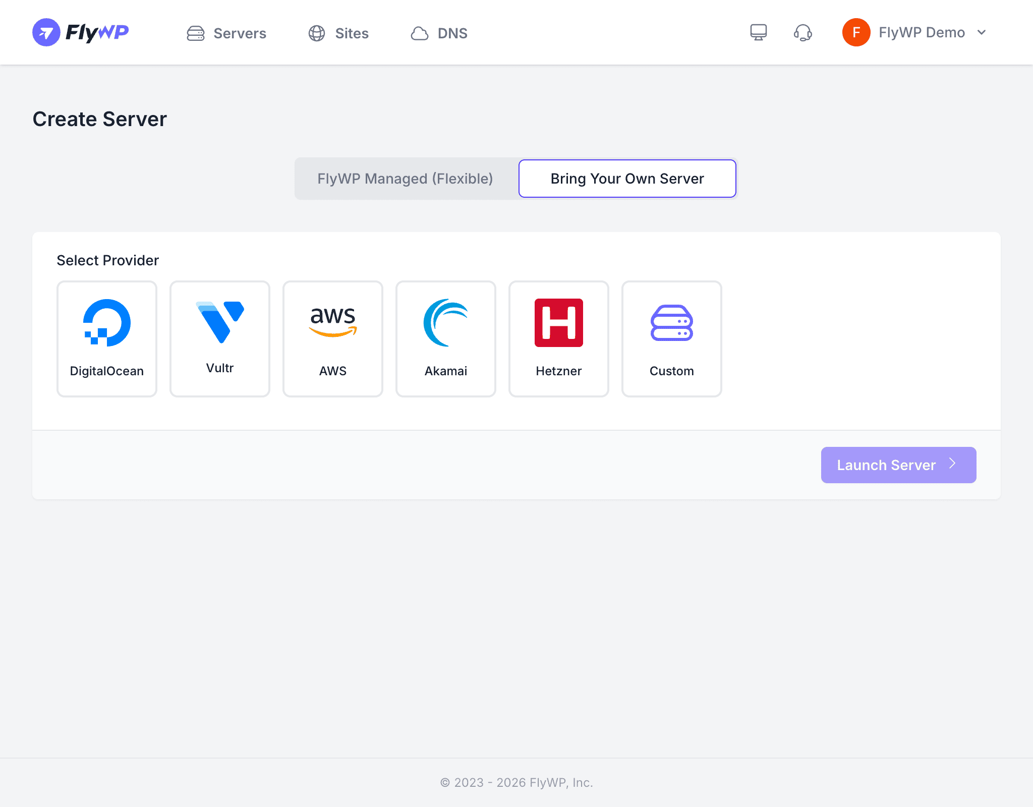This screenshot has height=807, width=1033.
Task: Click the monitor icon in header
Action: click(x=759, y=32)
